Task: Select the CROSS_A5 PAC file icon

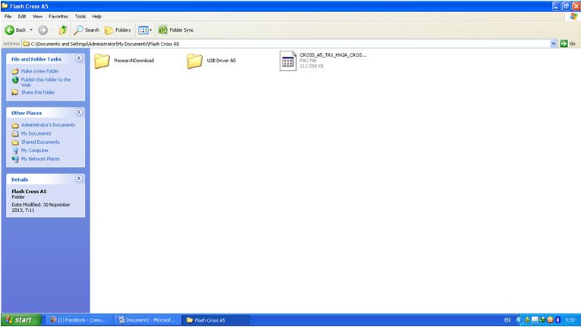Action: coord(288,61)
